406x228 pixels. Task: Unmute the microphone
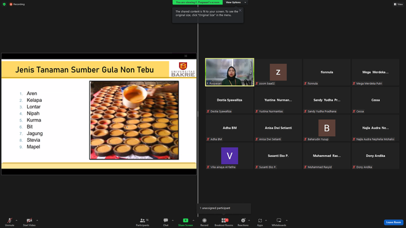[10, 222]
